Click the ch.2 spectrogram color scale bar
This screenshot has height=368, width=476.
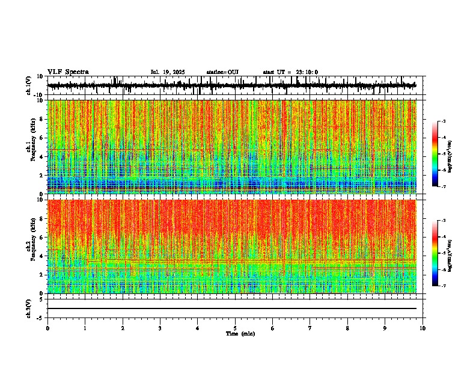tap(435, 253)
